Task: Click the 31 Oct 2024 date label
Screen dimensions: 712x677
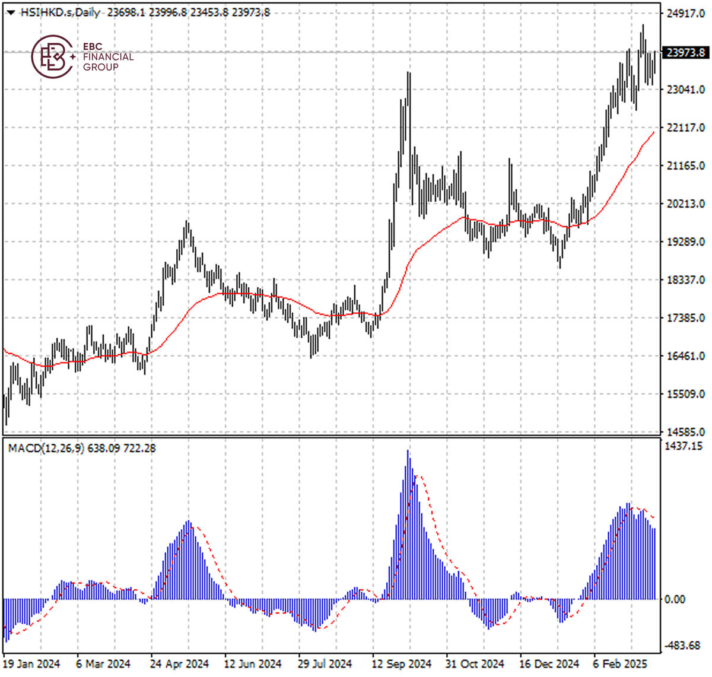Action: [x=475, y=664]
